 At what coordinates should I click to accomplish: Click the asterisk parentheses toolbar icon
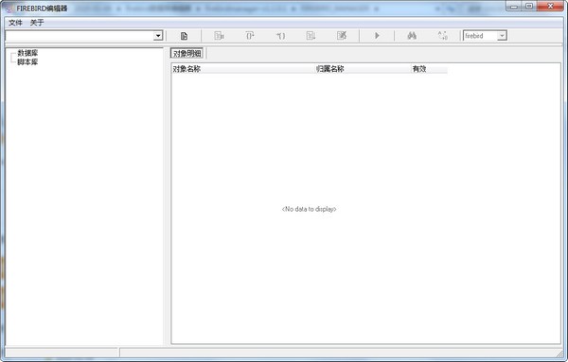(281, 36)
